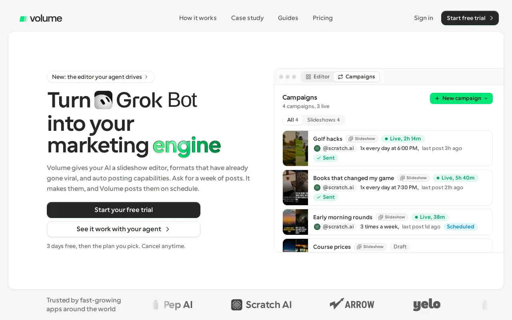Open the Golf hacks thumbnail

(x=295, y=148)
